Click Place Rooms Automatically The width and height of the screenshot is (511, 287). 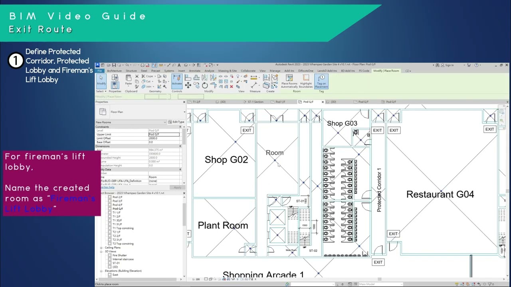pyautogui.click(x=289, y=81)
